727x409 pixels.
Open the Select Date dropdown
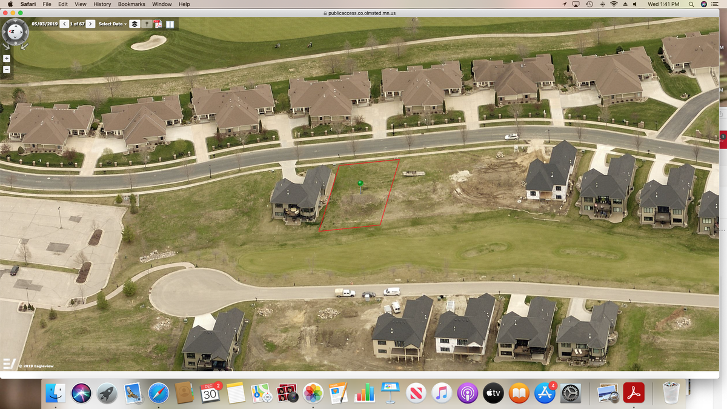tap(111, 24)
